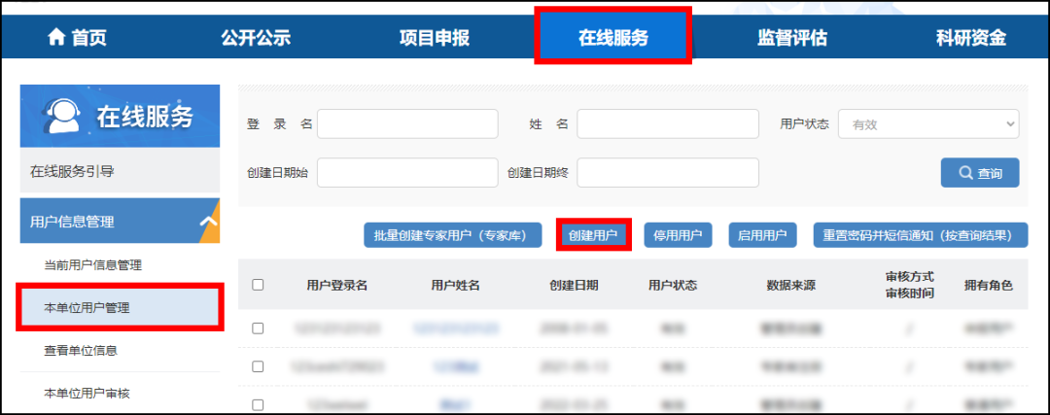Open the 公开公示 menu item
The image size is (1050, 415).
point(255,38)
